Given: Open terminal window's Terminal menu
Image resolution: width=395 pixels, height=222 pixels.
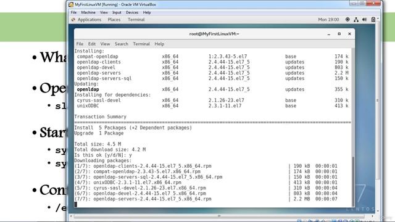Looking at the screenshot, I should pos(141,44).
